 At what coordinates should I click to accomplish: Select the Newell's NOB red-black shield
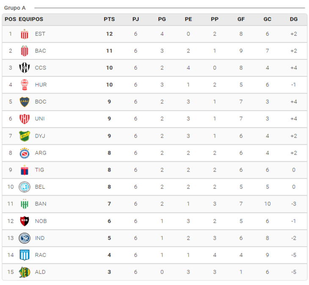coord(25,221)
